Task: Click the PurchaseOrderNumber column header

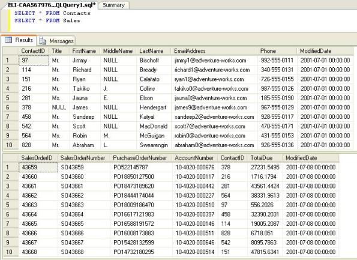Action: coord(142,158)
